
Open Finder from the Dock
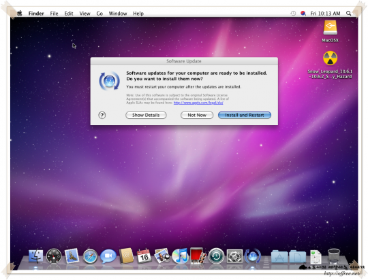(x=35, y=256)
